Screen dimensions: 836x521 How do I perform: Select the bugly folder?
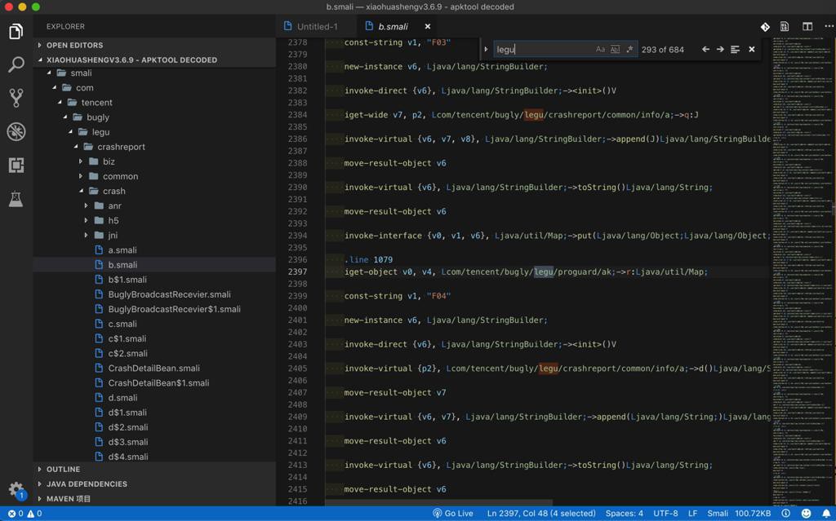tap(154, 117)
